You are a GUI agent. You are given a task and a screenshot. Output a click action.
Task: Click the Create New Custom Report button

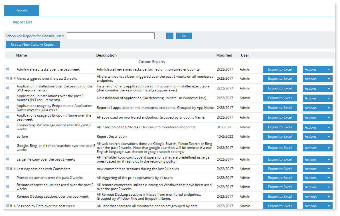33,45
